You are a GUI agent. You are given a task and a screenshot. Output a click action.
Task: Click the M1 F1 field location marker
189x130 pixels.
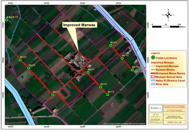click(x=111, y=45)
